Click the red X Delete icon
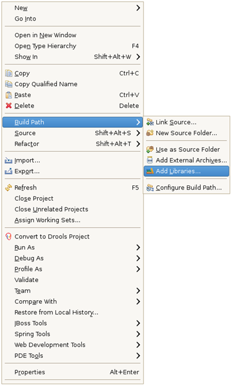The width and height of the screenshot is (231, 385). click(x=9, y=106)
